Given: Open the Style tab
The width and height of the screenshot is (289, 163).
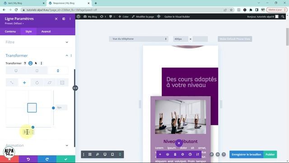Looking at the screenshot, I should (x=28, y=31).
